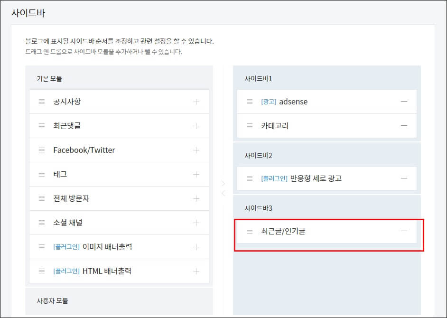The width and height of the screenshot is (447, 318).
Task: Remove adsense using the minus button
Action: pos(404,101)
